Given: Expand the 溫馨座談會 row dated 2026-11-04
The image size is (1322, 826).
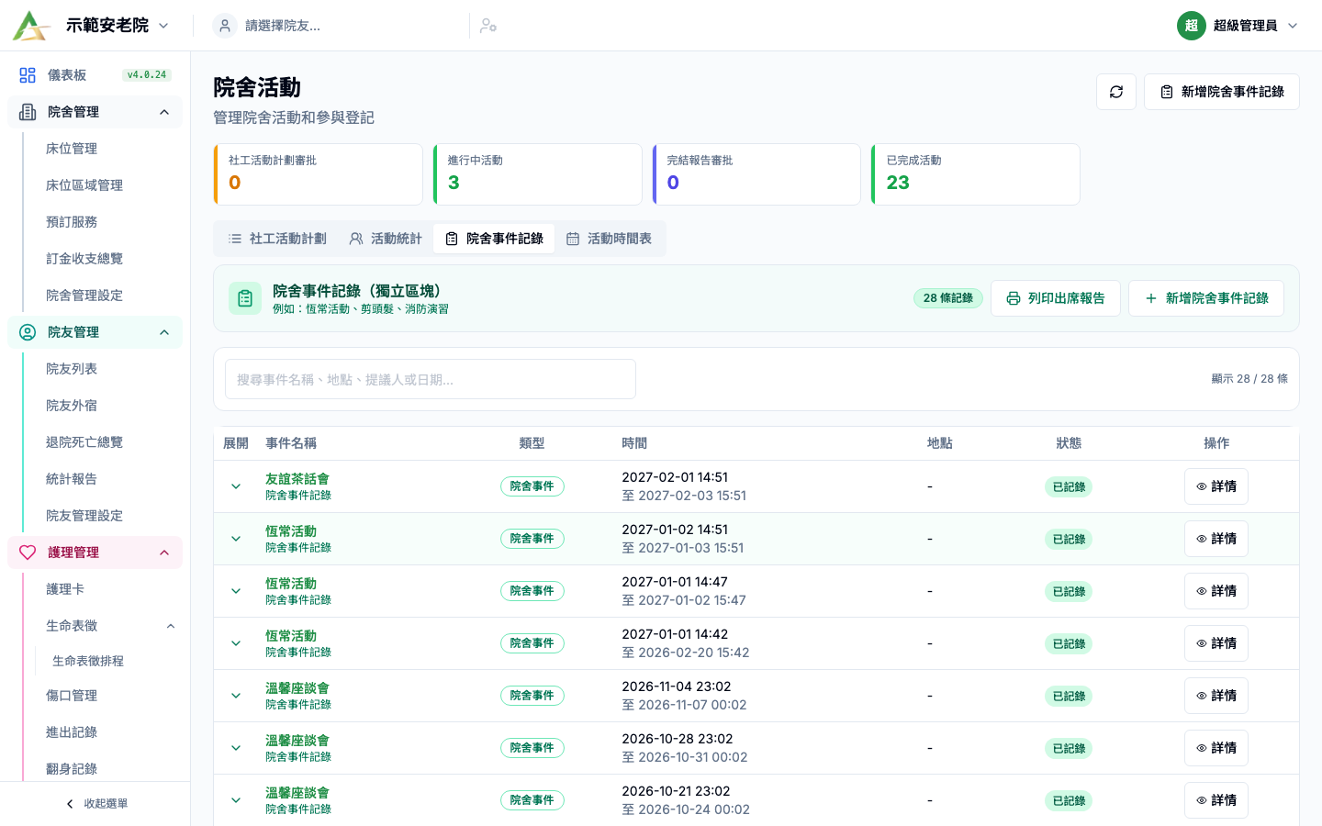Looking at the screenshot, I should [236, 696].
